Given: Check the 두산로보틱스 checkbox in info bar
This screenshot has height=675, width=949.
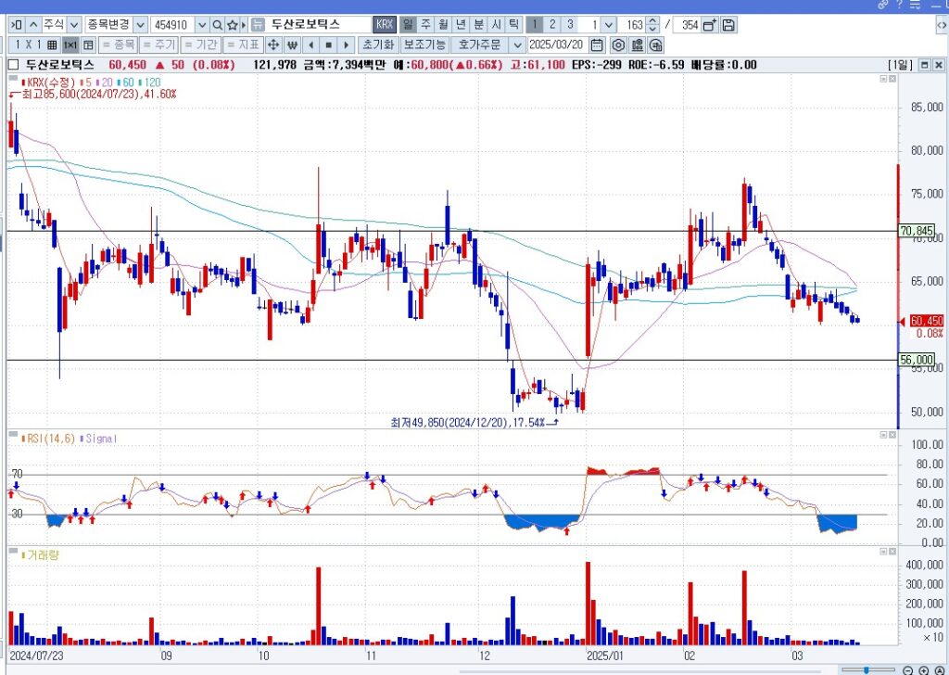Looking at the screenshot, I should pyautogui.click(x=13, y=65).
